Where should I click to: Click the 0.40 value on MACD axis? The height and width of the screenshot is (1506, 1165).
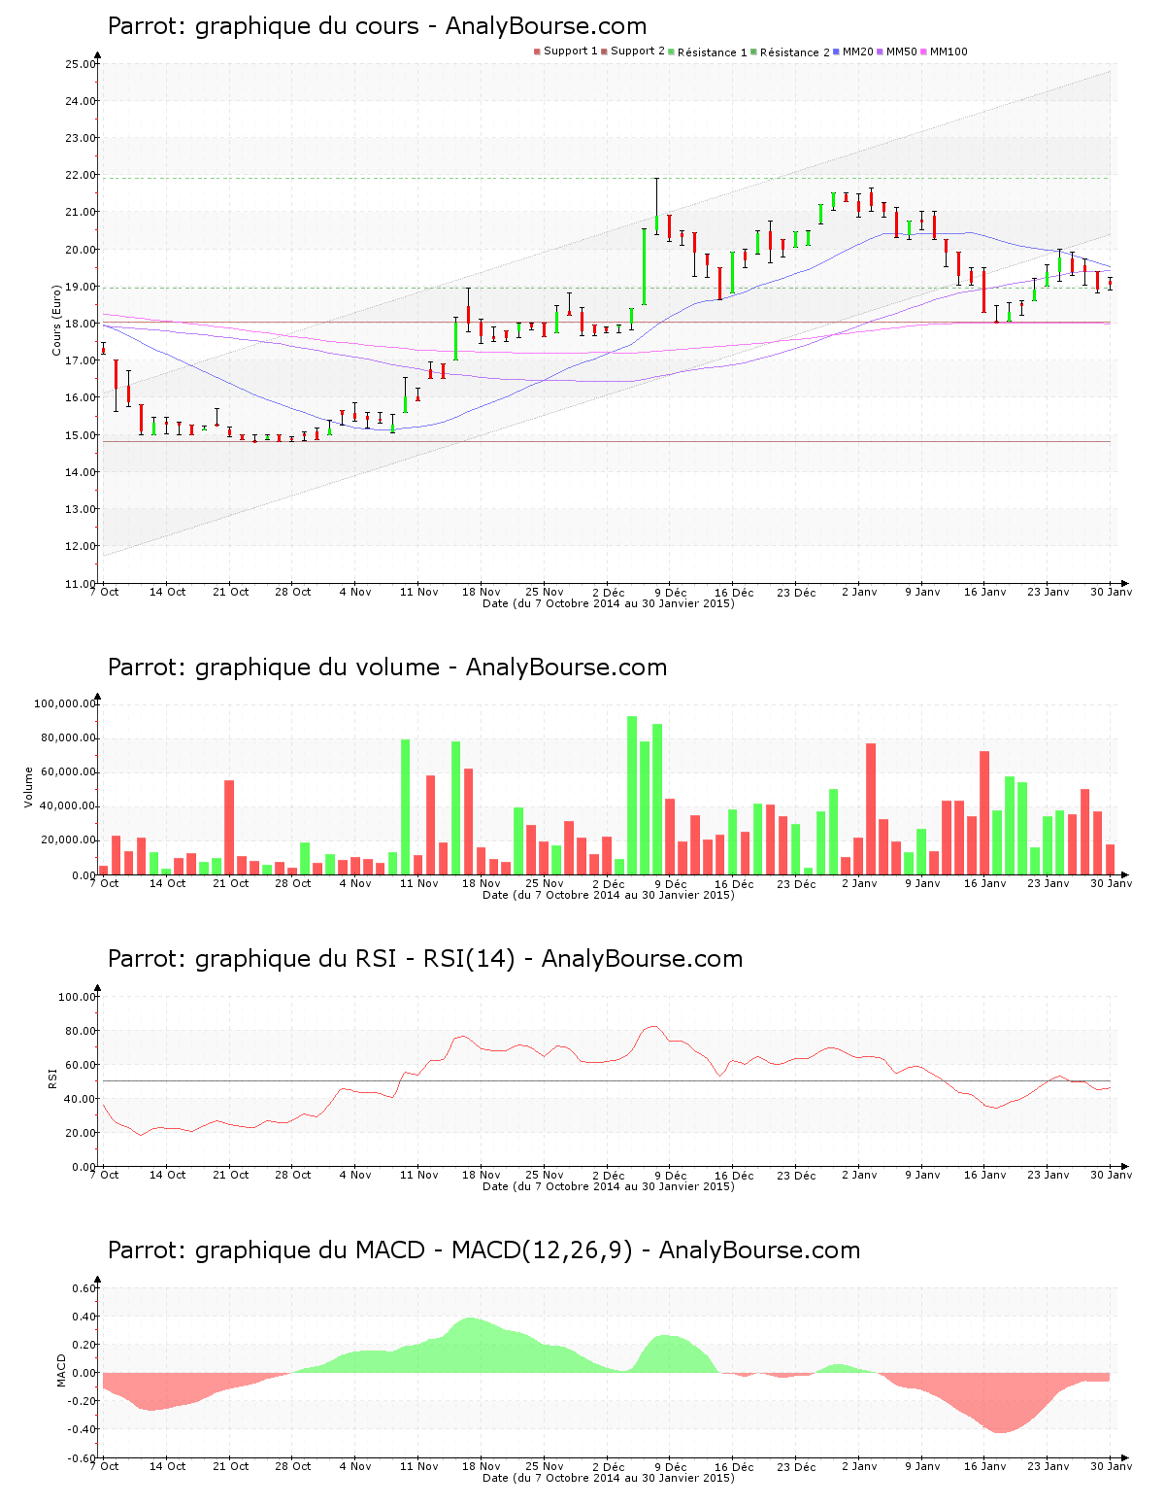pyautogui.click(x=83, y=1318)
